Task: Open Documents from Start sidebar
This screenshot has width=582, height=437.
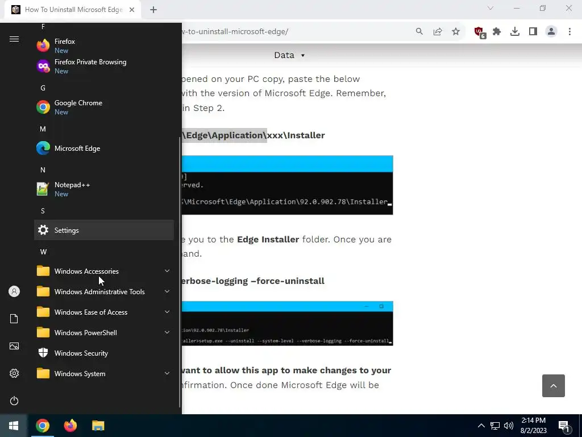Action: (14, 319)
